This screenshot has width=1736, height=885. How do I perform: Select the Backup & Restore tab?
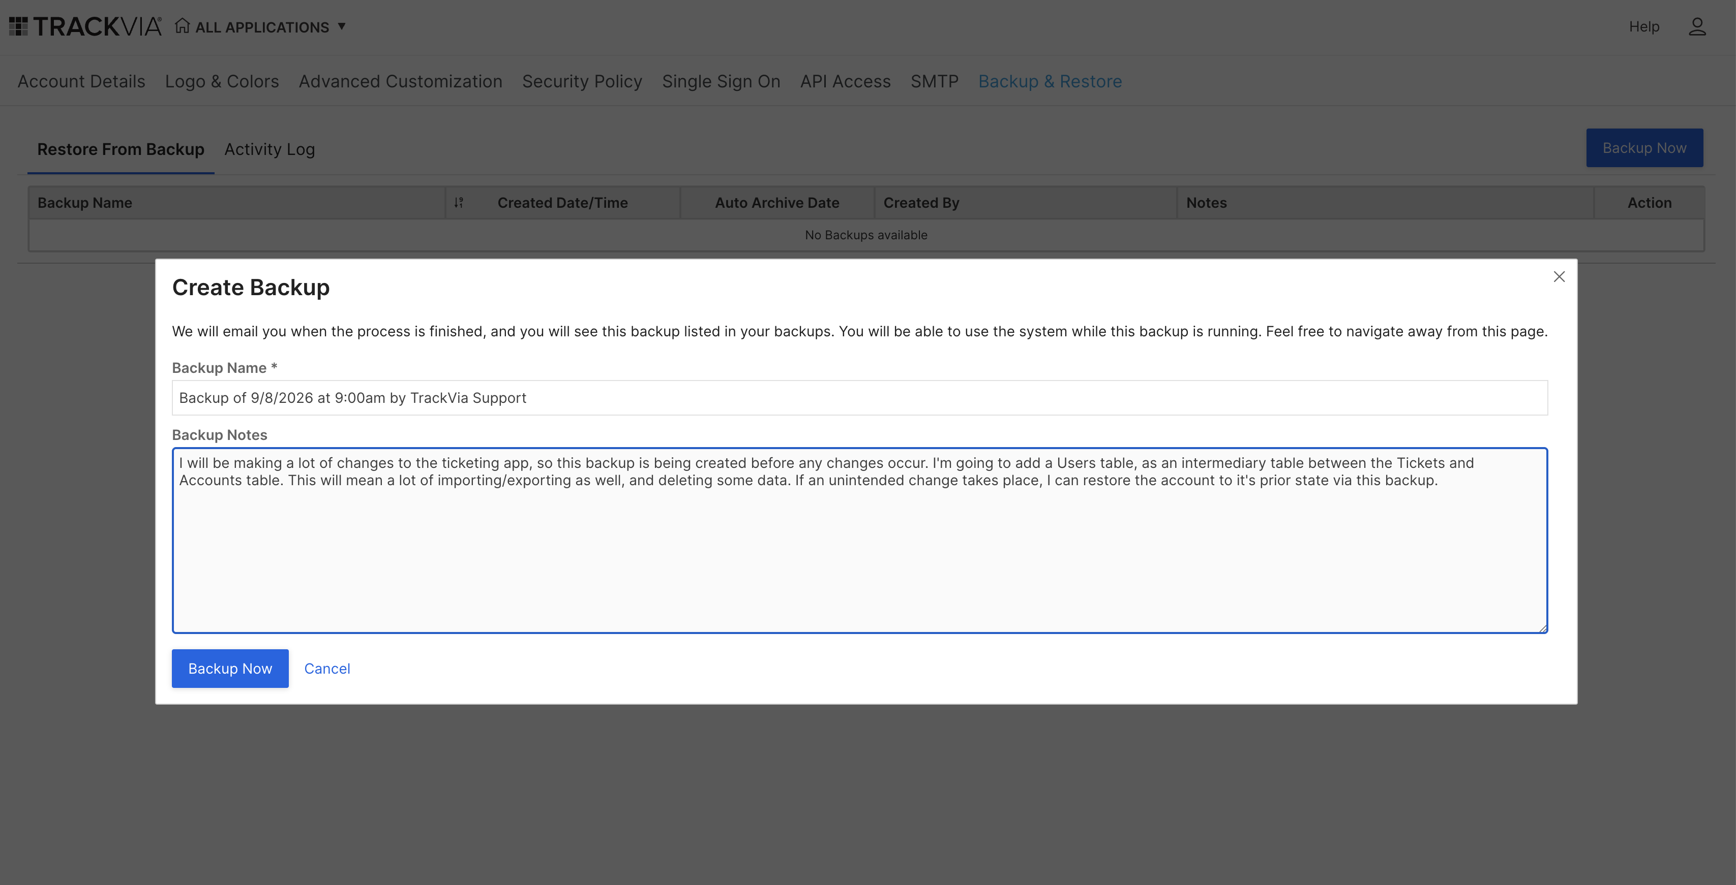[1050, 81]
